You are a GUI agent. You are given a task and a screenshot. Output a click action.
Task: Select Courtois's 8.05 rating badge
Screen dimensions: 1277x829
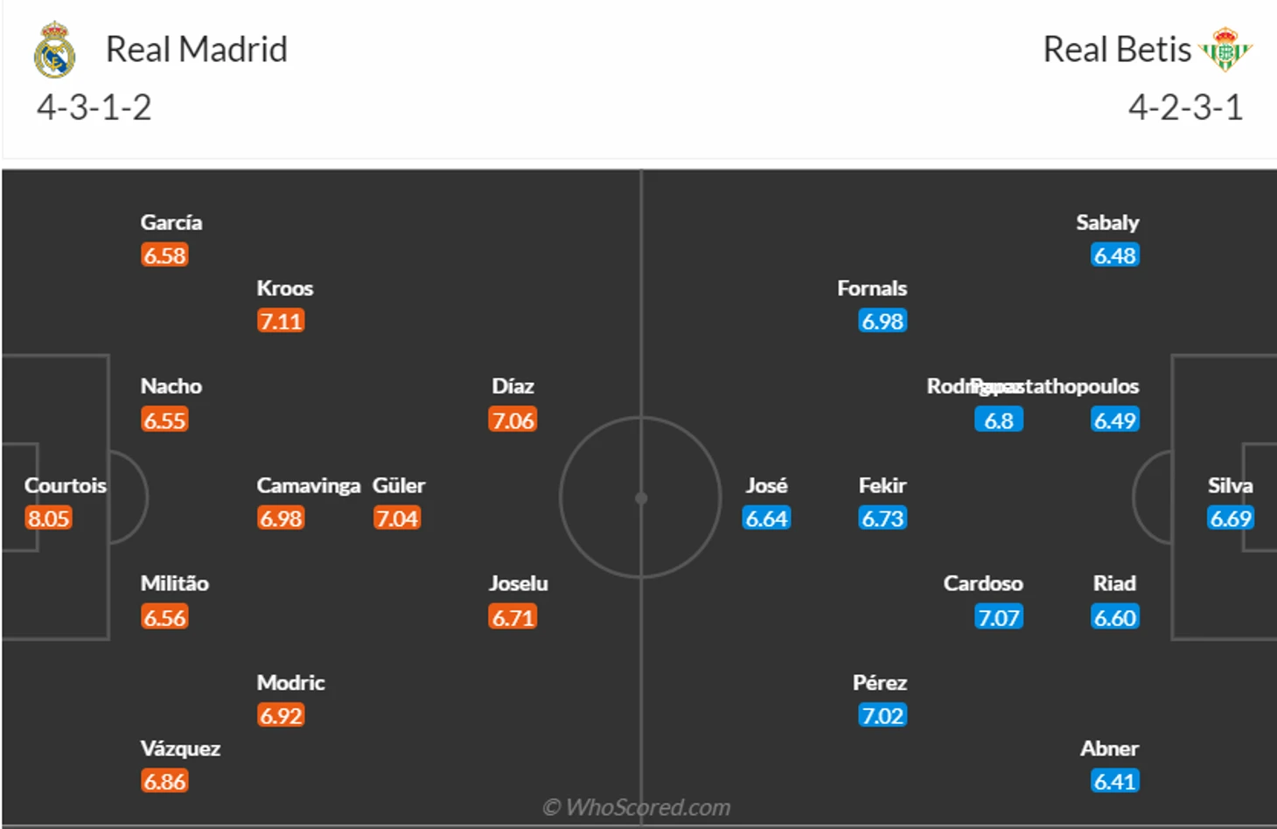coord(48,519)
